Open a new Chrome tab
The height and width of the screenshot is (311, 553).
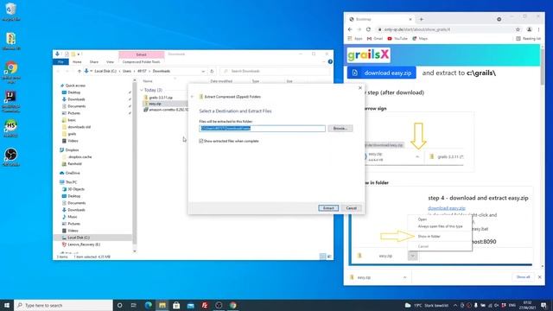point(421,19)
